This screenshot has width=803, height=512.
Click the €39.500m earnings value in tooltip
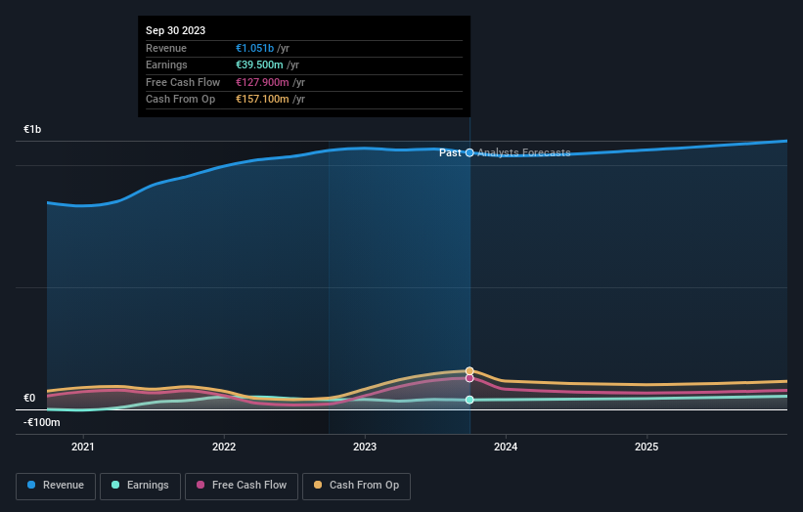click(259, 64)
